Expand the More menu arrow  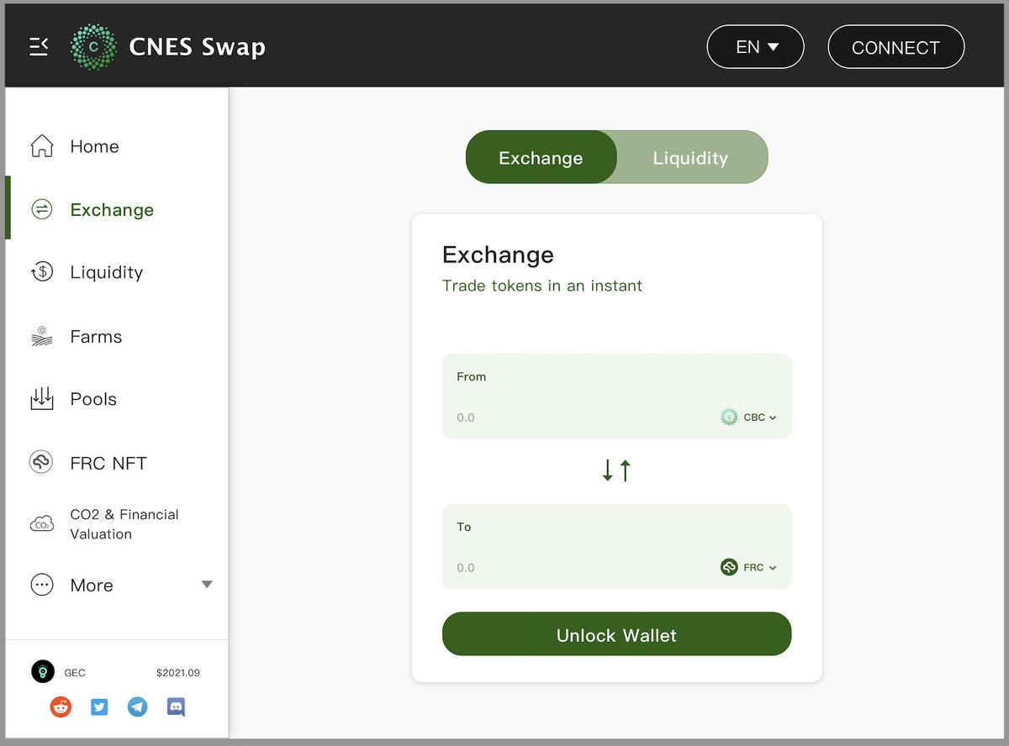[x=207, y=585]
